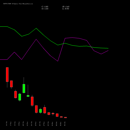Click the 19 Nov date label
The image size is (130, 130).
19,123
